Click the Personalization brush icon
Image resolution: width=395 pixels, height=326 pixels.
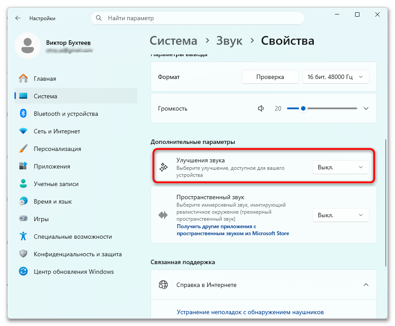click(23, 149)
